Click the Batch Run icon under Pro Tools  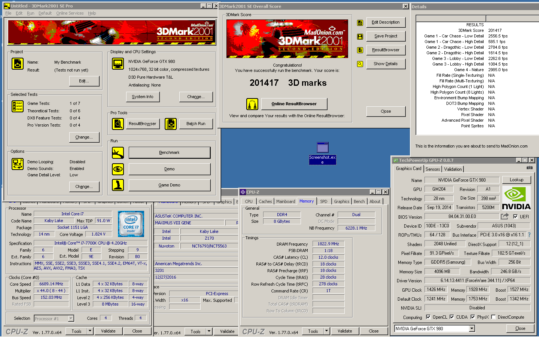pos(171,124)
